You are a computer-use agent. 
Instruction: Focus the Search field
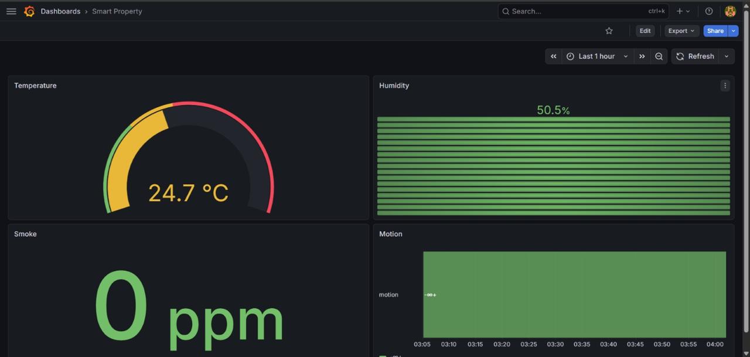[583, 11]
